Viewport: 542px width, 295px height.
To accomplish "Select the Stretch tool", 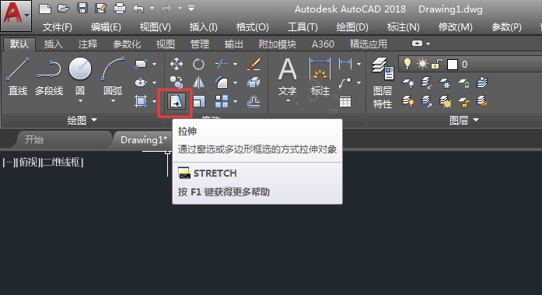I will (177, 102).
